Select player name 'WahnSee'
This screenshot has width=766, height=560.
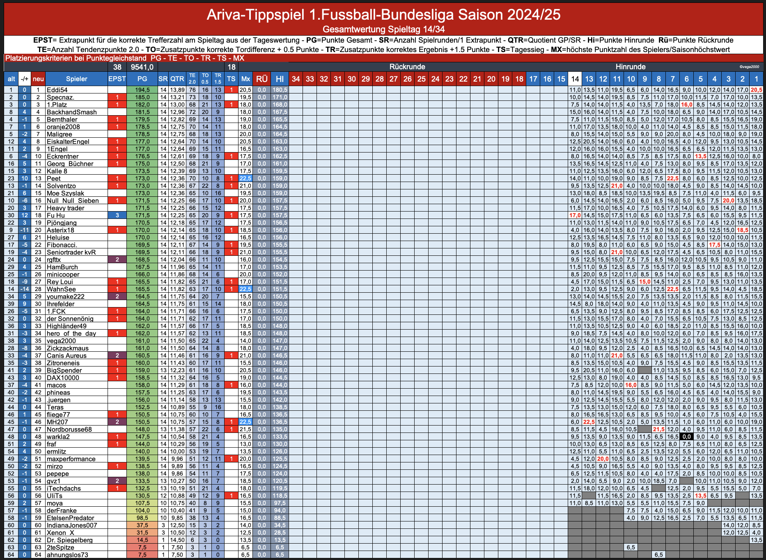point(61,289)
